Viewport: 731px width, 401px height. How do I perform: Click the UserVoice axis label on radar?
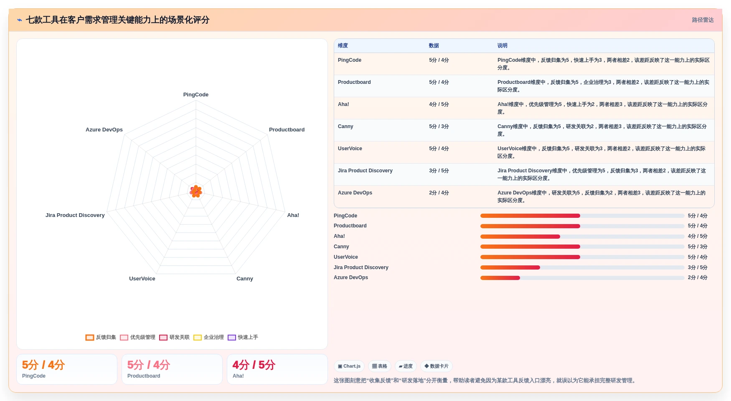[142, 279]
